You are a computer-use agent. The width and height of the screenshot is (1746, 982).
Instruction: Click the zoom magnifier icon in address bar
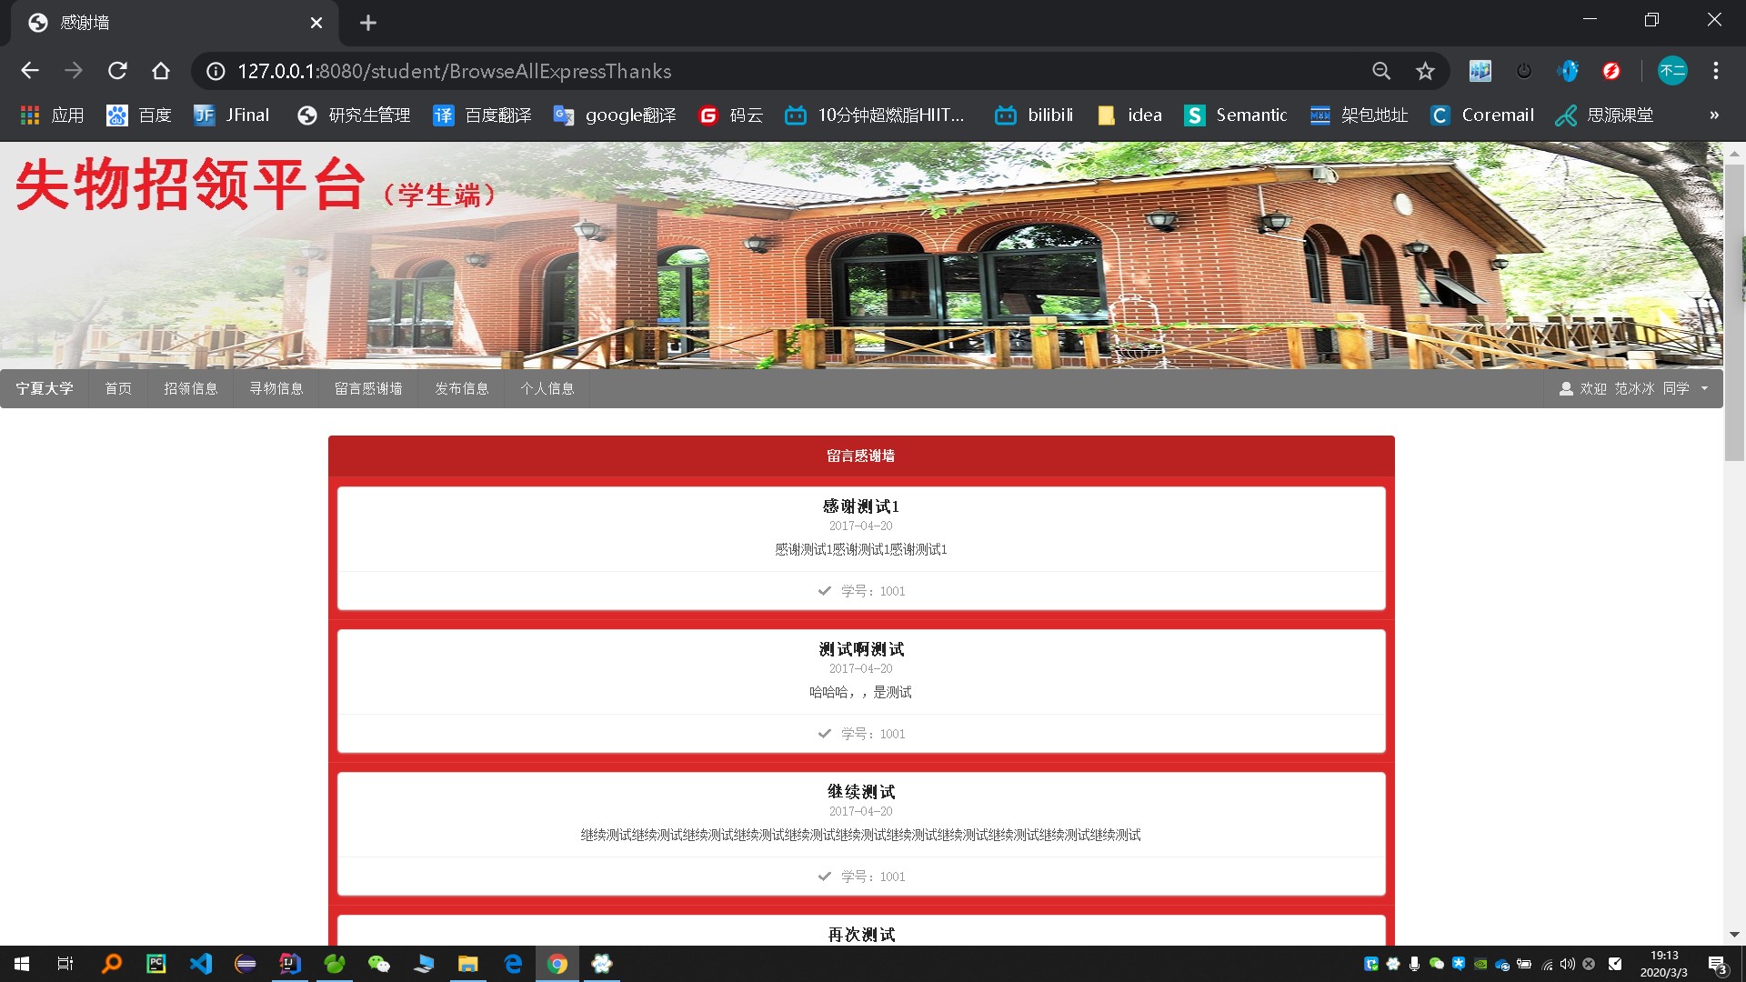click(1381, 71)
